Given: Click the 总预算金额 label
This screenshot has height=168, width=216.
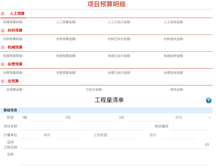Looking at the screenshot, I should (x=15, y=90).
